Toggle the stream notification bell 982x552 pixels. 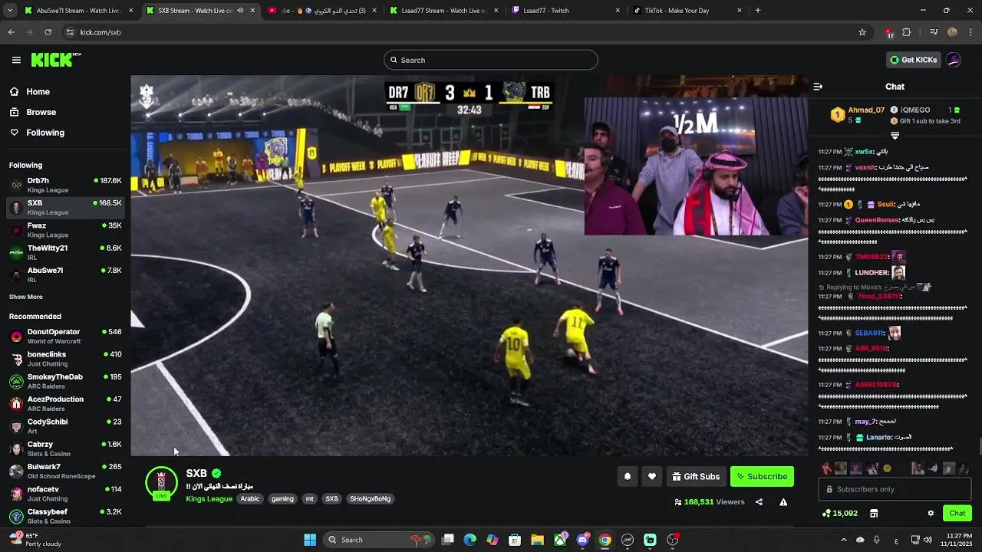click(628, 476)
